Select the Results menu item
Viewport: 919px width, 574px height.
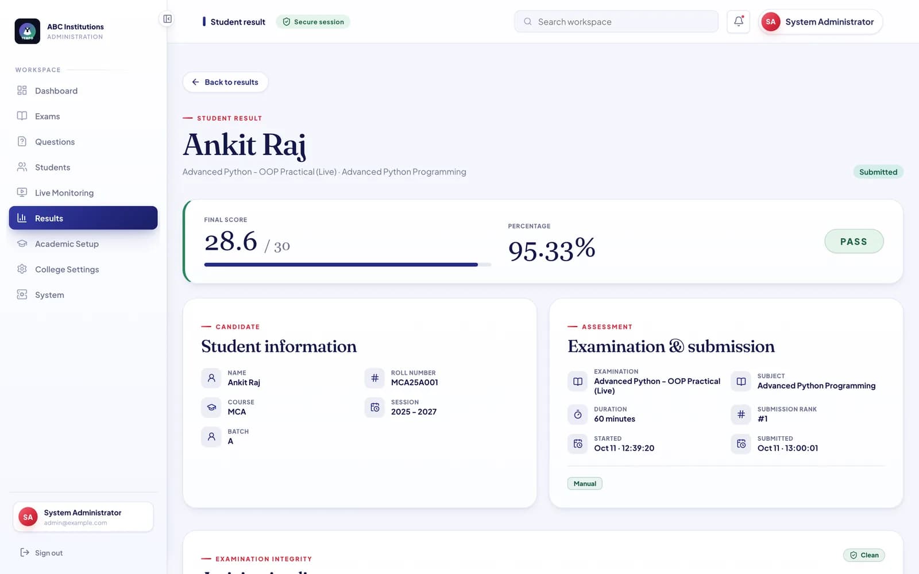83,218
